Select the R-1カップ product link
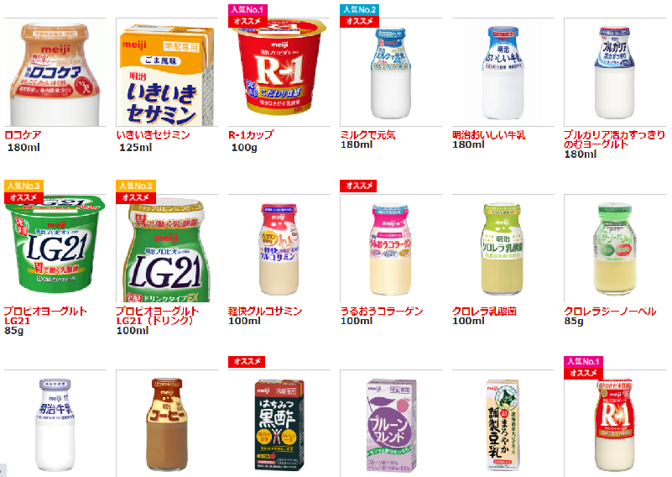672x477 pixels. (x=251, y=134)
